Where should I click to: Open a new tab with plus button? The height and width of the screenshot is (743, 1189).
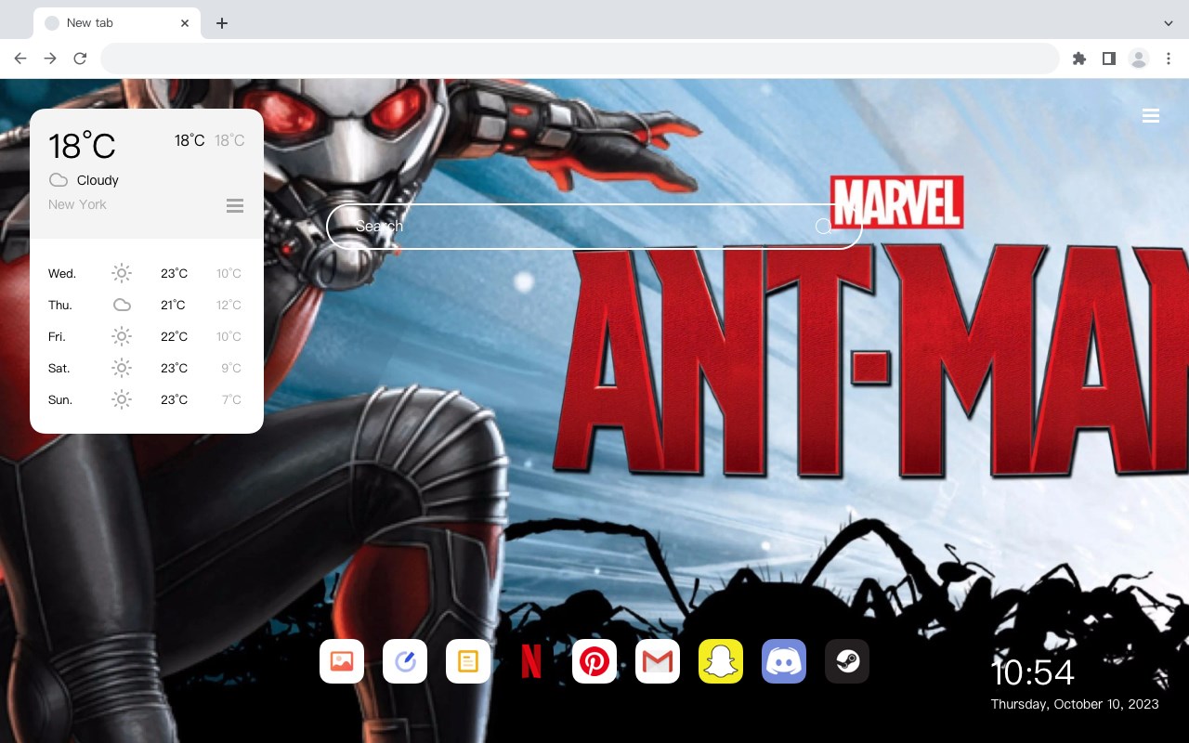(221, 23)
